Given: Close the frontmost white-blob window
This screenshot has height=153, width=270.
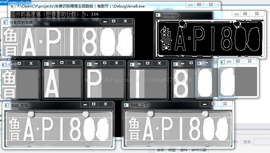Looking at the screenshot, I should pyautogui.click(x=249, y=61).
